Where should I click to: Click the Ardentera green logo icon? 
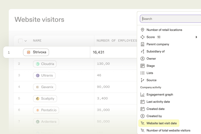[x=37, y=122]
